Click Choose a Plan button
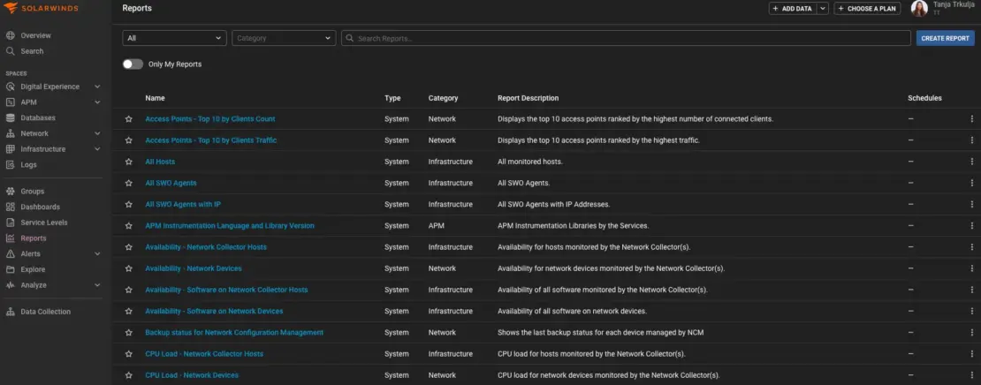The image size is (981, 385). (866, 9)
